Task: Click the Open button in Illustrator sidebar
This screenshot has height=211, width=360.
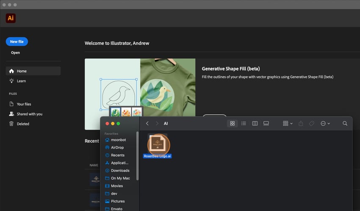Action: [x=15, y=53]
